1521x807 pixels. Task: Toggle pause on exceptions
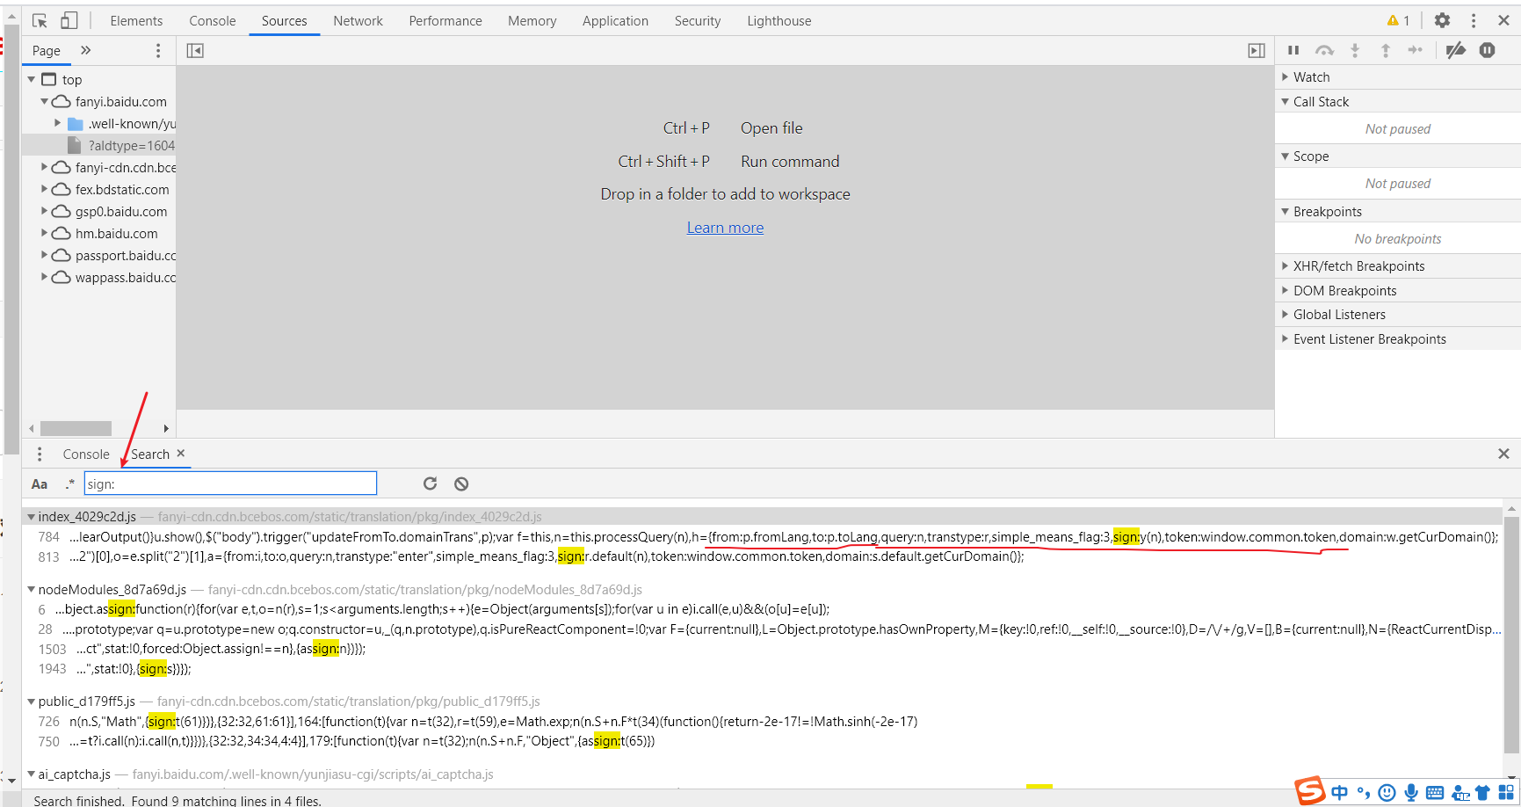click(1487, 50)
